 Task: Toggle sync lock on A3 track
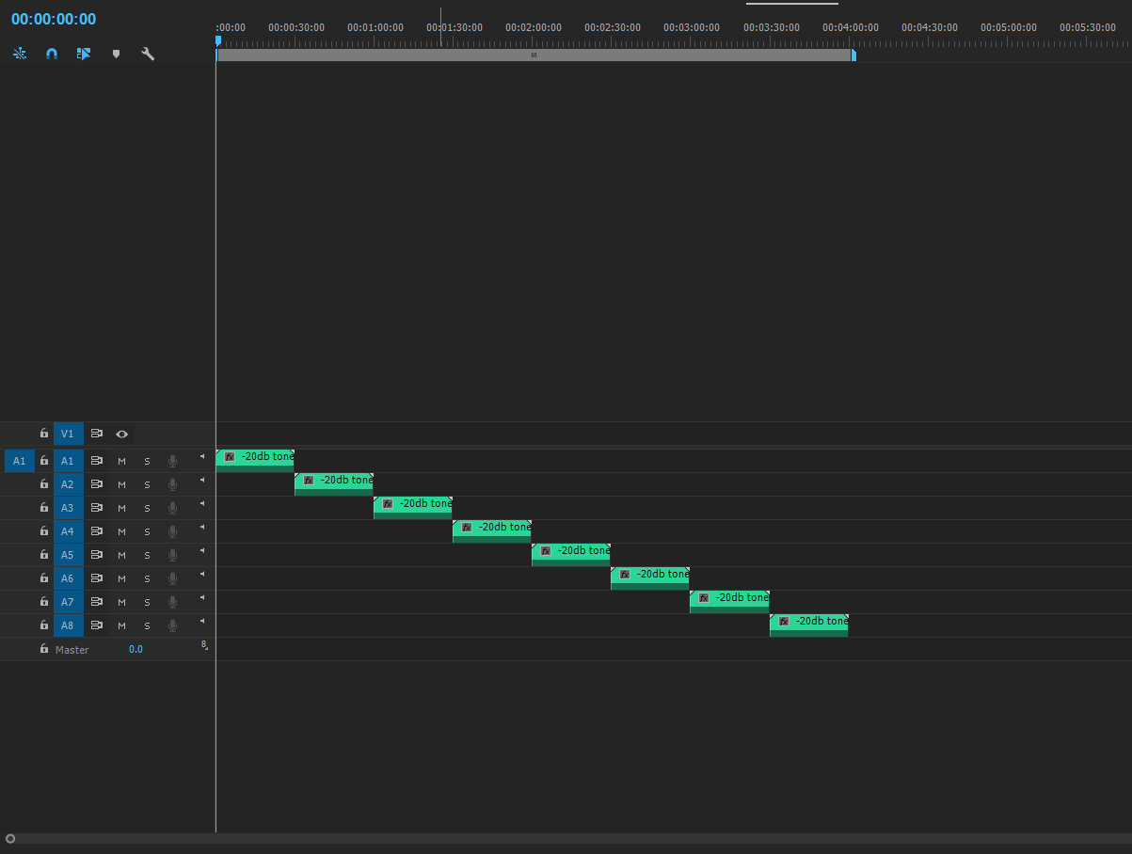[x=96, y=508]
